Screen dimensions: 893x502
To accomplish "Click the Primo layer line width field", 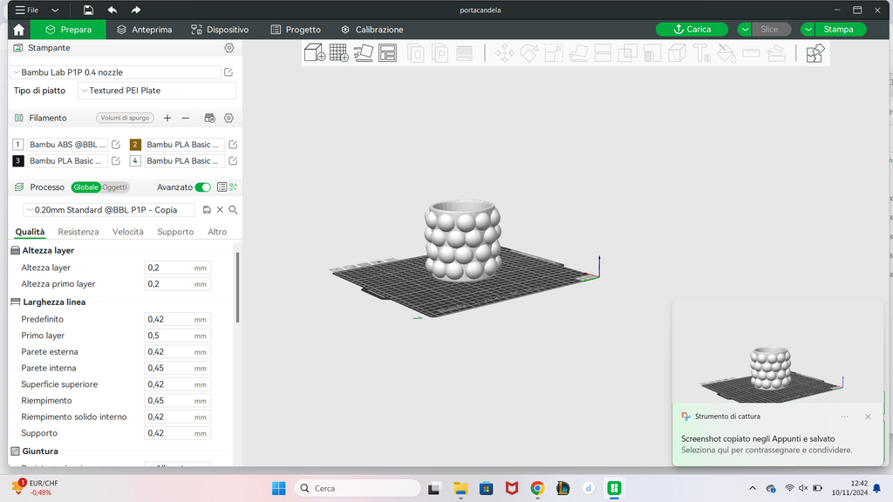I will point(177,336).
